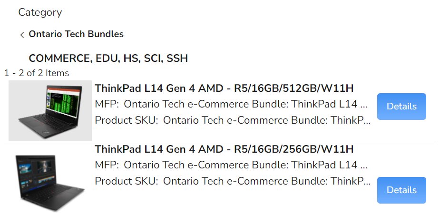
Task: Click the MFP label of the 256GB ThinkPad
Action: pos(108,165)
